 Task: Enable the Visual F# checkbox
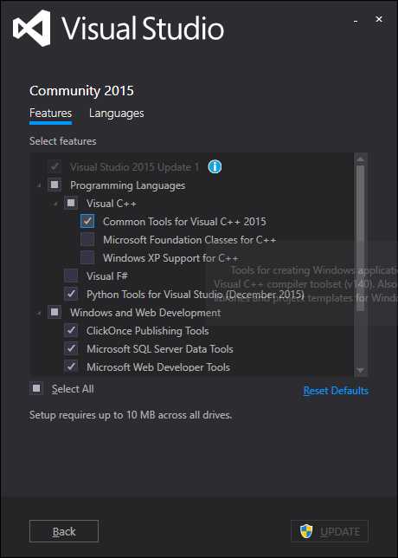(x=71, y=276)
